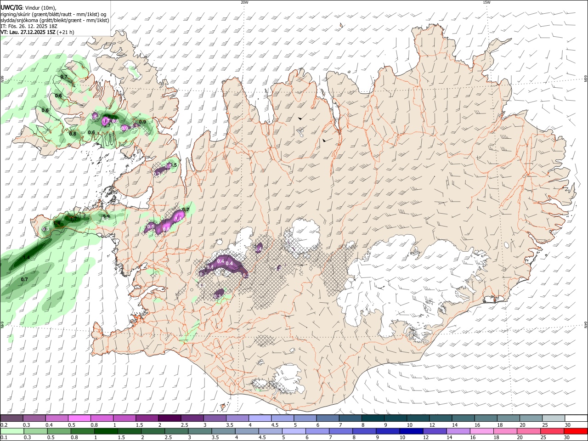Click the '0.8' rain value on the Westfjords

pos(73,134)
